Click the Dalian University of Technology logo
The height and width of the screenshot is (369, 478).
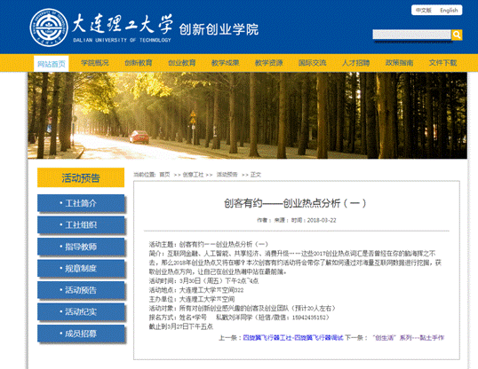click(x=49, y=27)
